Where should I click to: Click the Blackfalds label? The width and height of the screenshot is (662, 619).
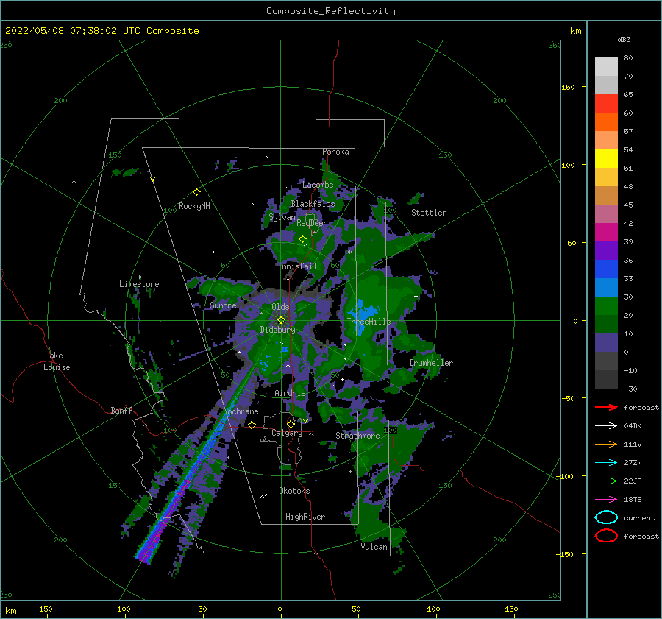coord(313,204)
